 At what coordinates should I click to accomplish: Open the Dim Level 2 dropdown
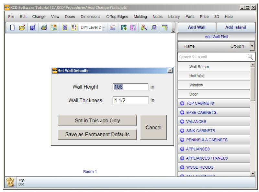[x=104, y=28]
